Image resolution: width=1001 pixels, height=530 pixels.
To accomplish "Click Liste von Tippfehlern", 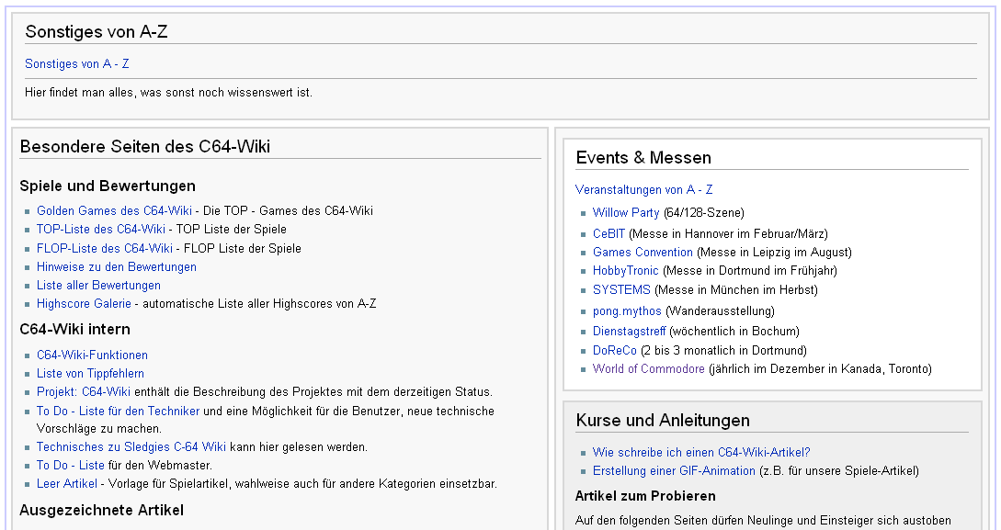I will (x=90, y=373).
